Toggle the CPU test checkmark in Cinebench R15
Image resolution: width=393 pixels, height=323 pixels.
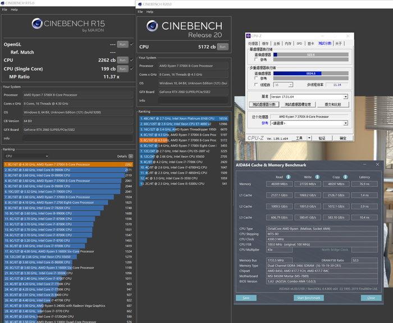pyautogui.click(x=132, y=60)
